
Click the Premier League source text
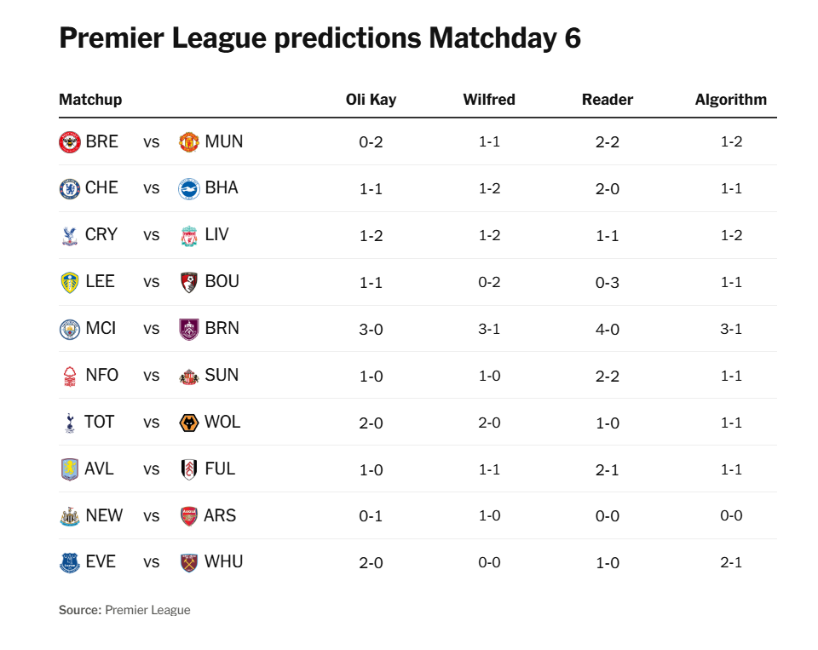[x=147, y=610]
